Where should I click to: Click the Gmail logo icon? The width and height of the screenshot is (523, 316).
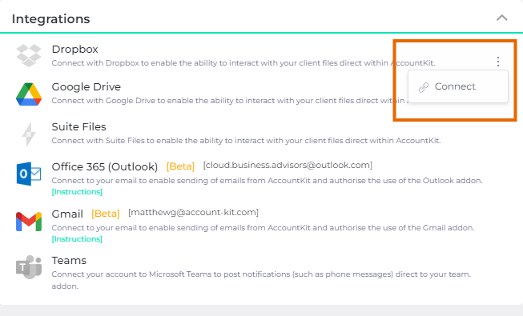pos(29,221)
